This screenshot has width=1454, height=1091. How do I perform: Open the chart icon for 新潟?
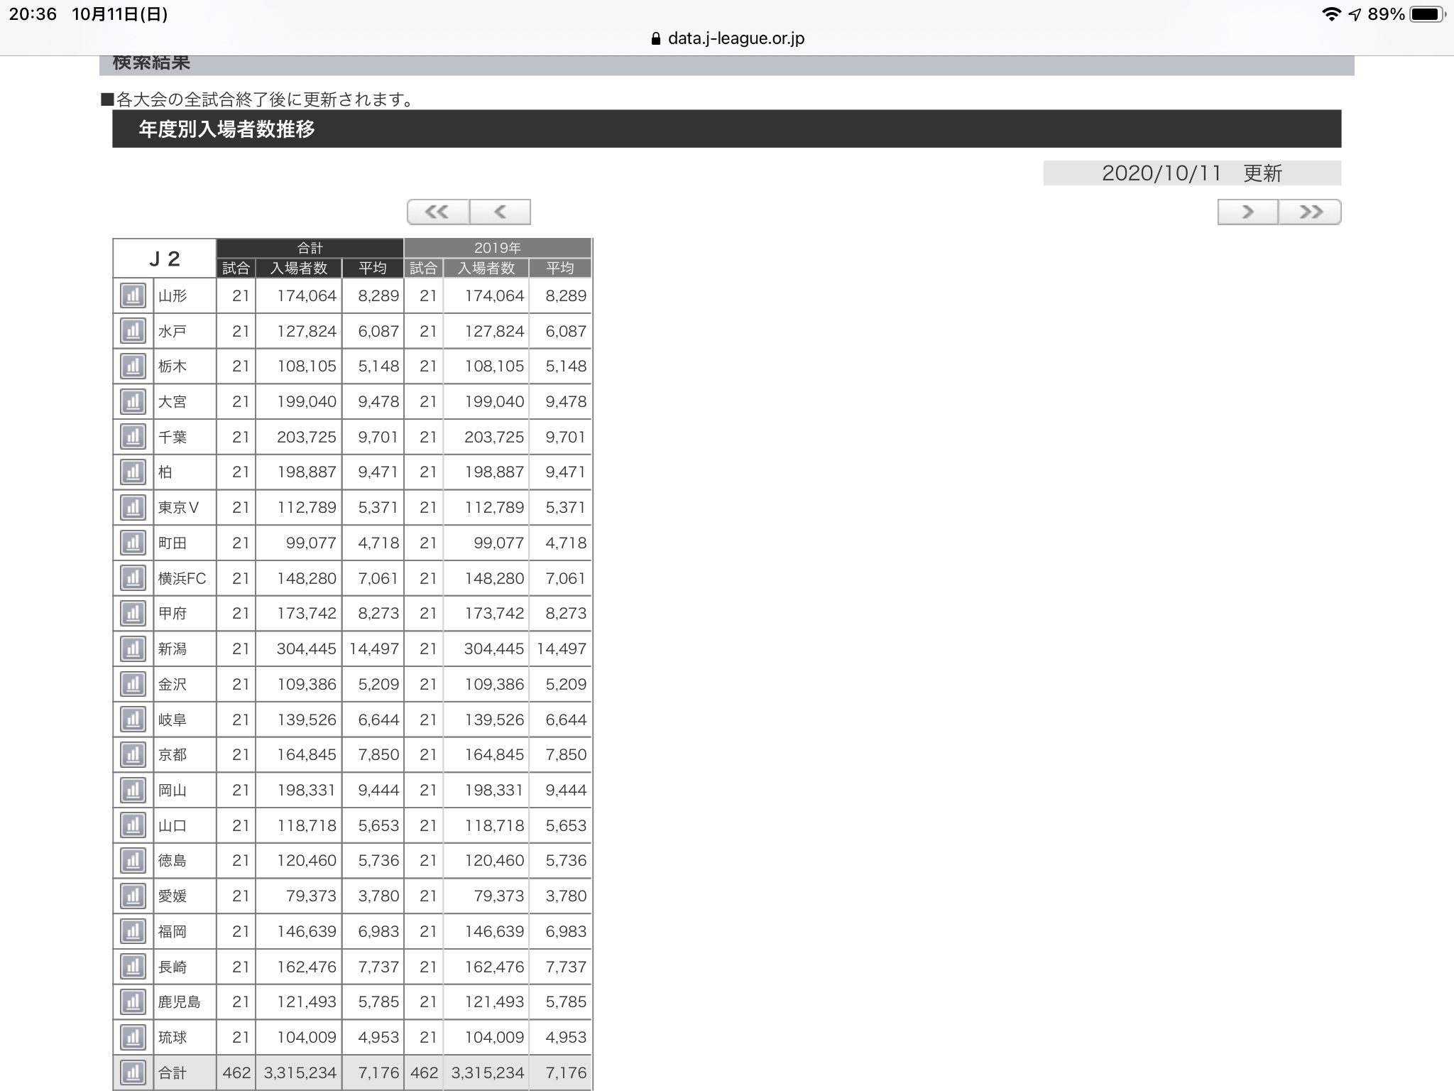tap(133, 649)
